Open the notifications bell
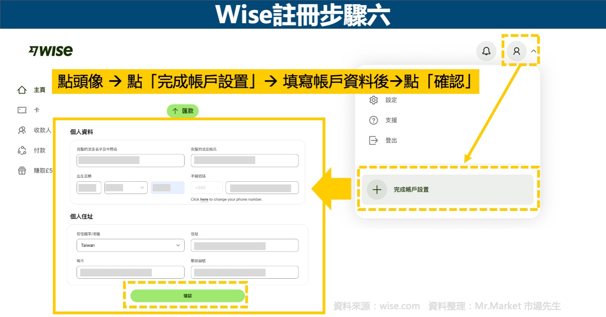 coord(486,51)
